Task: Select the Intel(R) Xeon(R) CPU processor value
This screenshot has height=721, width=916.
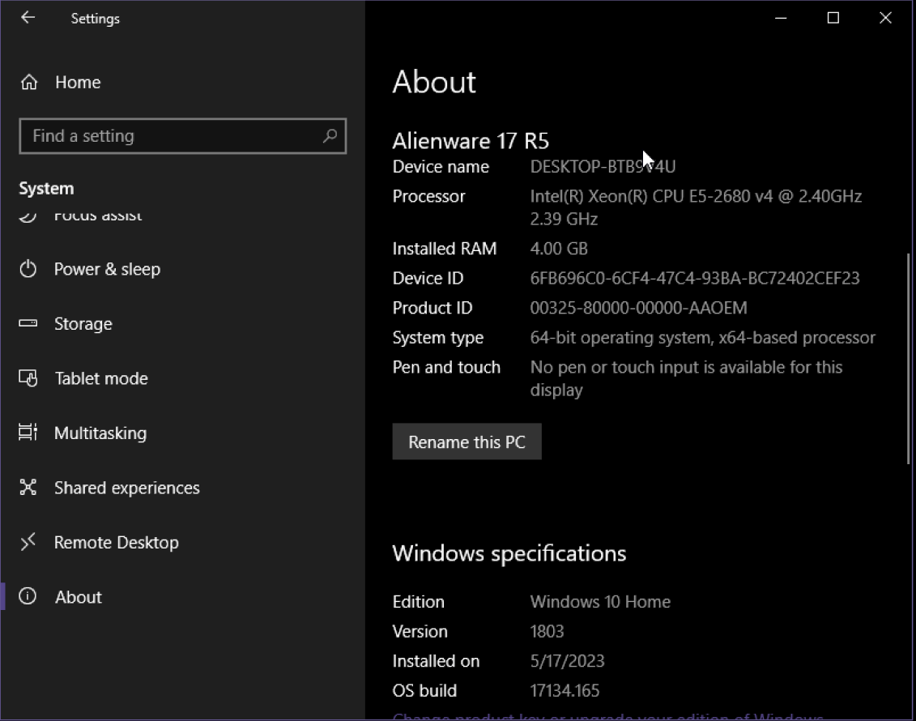Action: [696, 207]
